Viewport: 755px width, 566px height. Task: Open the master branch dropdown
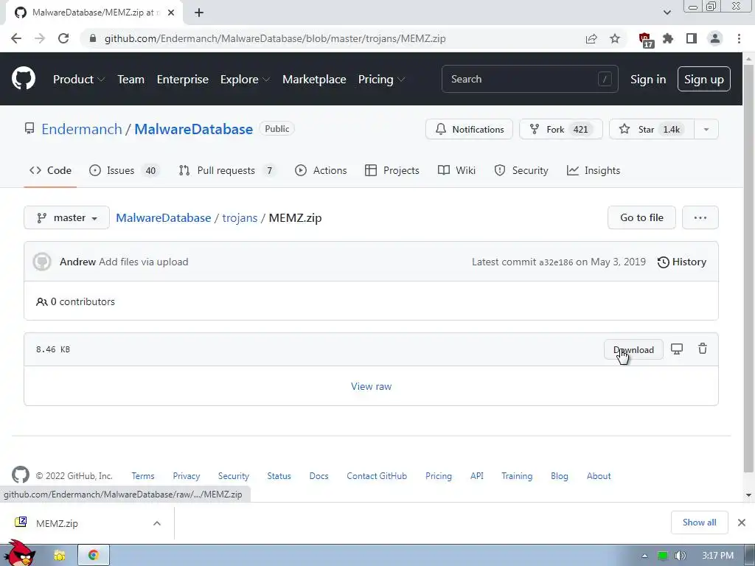(66, 218)
